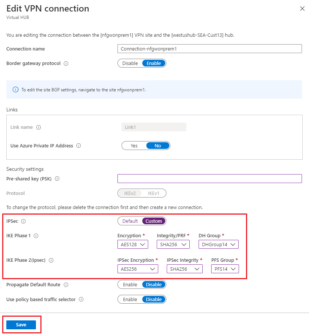Open the IPSec Integrity dropdown
The height and width of the screenshot is (336, 309).
coord(185,269)
